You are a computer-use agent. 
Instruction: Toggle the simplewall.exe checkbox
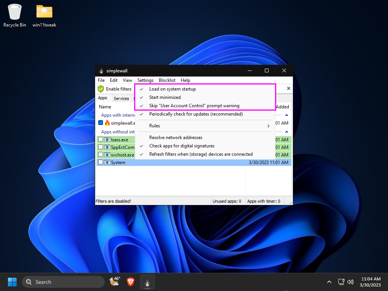100,123
